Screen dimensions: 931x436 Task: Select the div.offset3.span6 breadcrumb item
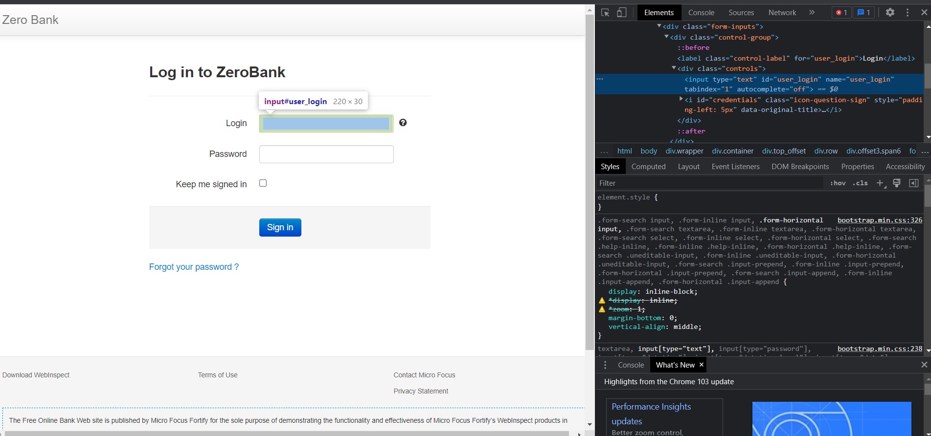coord(874,151)
